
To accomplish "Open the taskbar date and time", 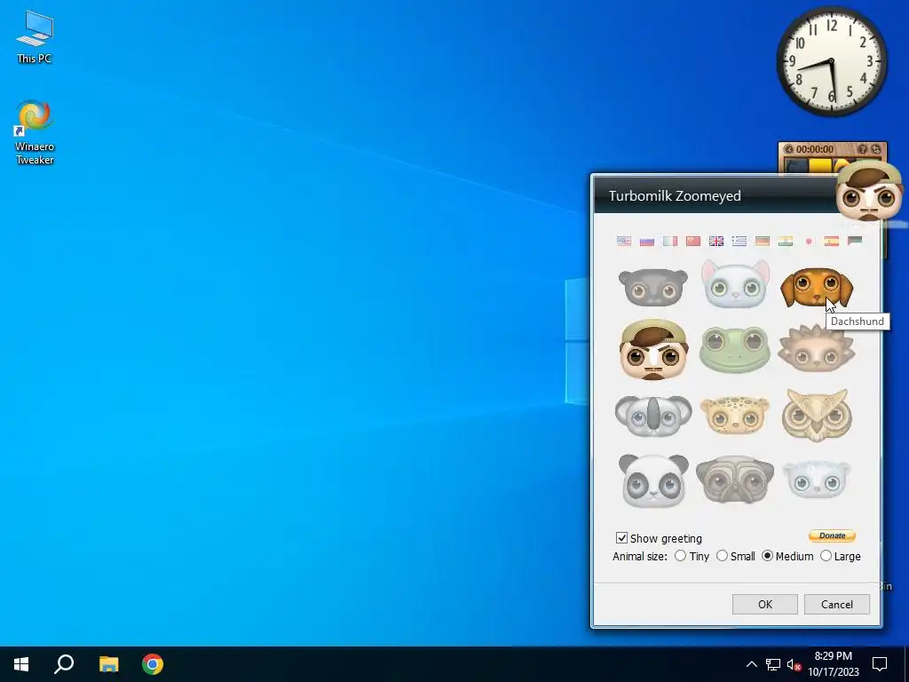I will coord(833,664).
